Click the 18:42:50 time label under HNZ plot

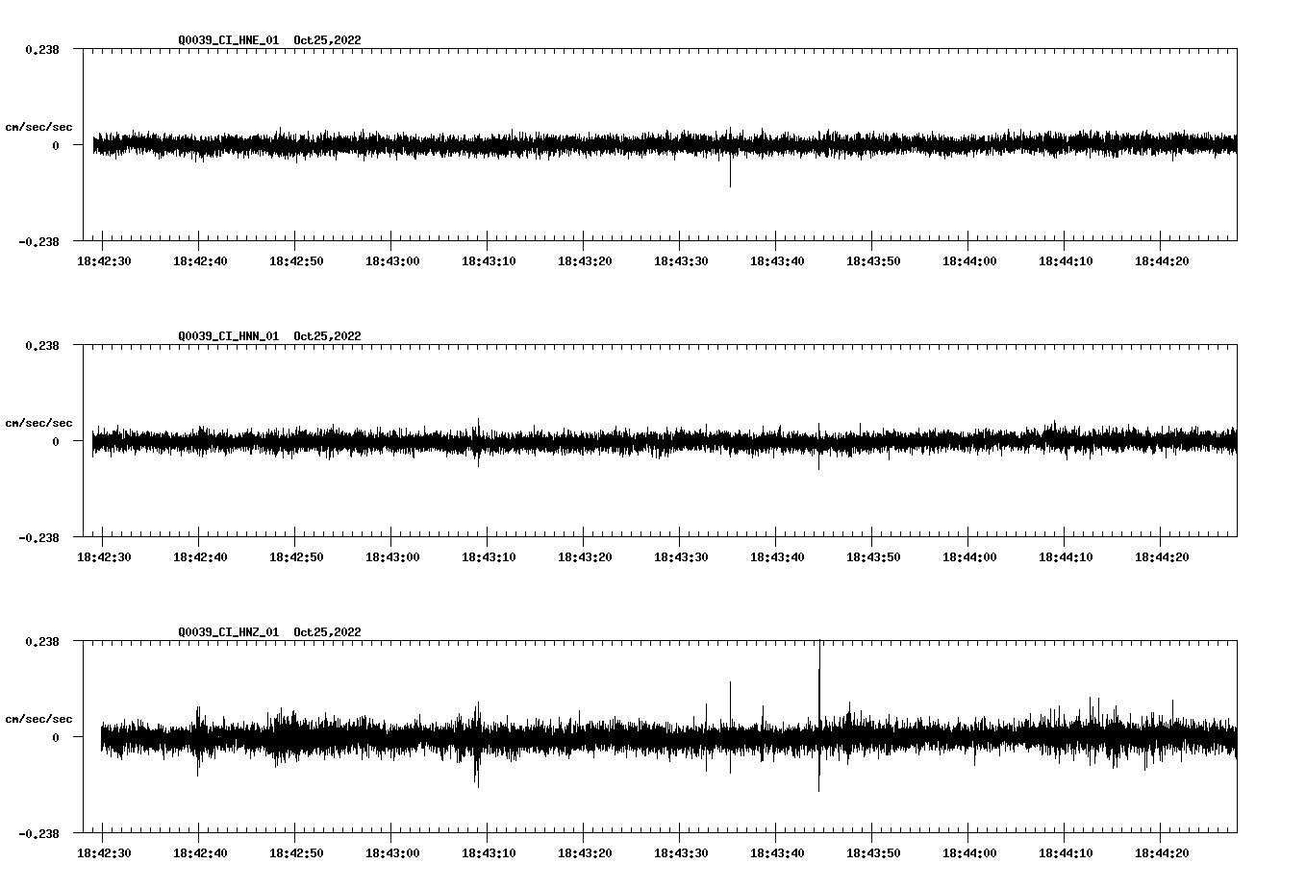tap(296, 853)
